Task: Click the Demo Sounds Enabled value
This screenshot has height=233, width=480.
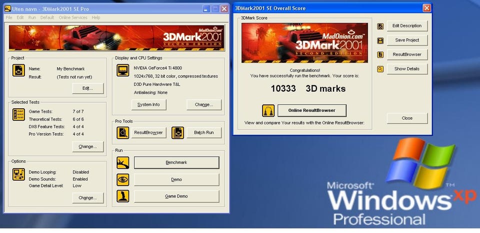Action: (x=80, y=179)
